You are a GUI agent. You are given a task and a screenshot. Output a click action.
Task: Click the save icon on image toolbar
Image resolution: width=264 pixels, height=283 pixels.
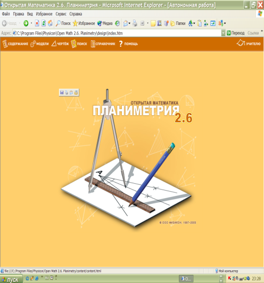[x=62, y=92]
